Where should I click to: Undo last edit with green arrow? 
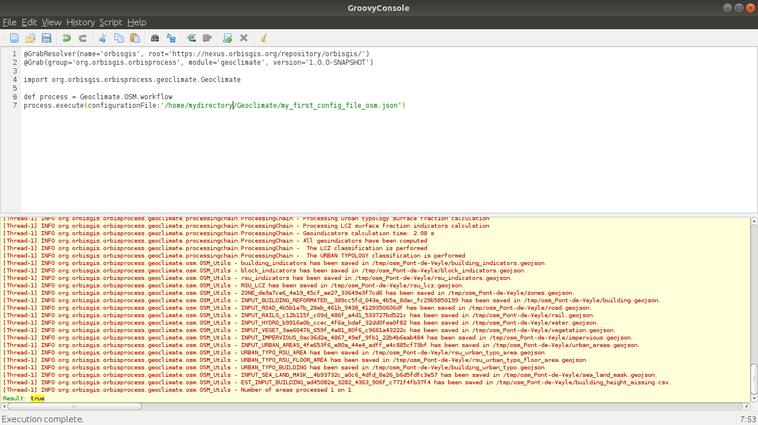pyautogui.click(x=67, y=38)
